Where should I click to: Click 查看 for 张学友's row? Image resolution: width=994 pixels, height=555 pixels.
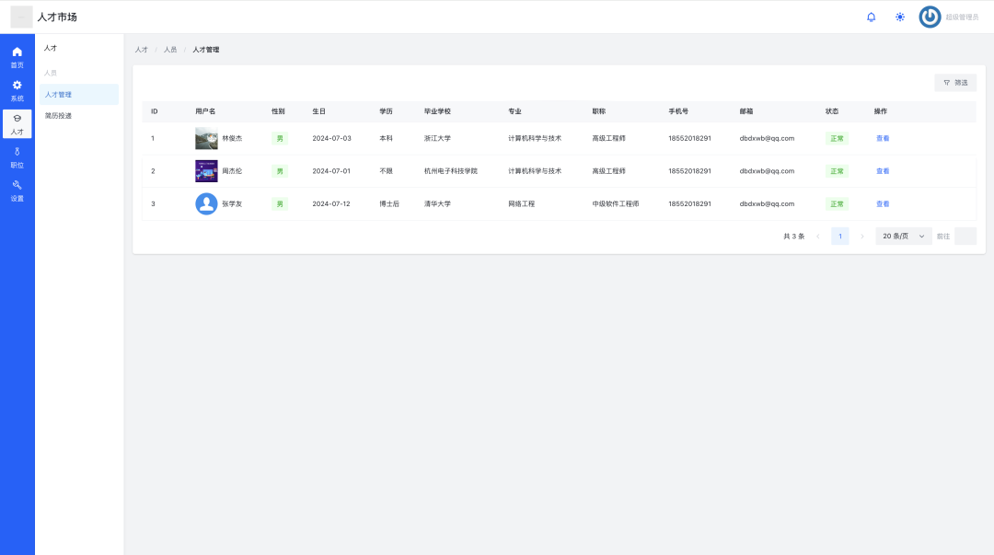point(882,203)
